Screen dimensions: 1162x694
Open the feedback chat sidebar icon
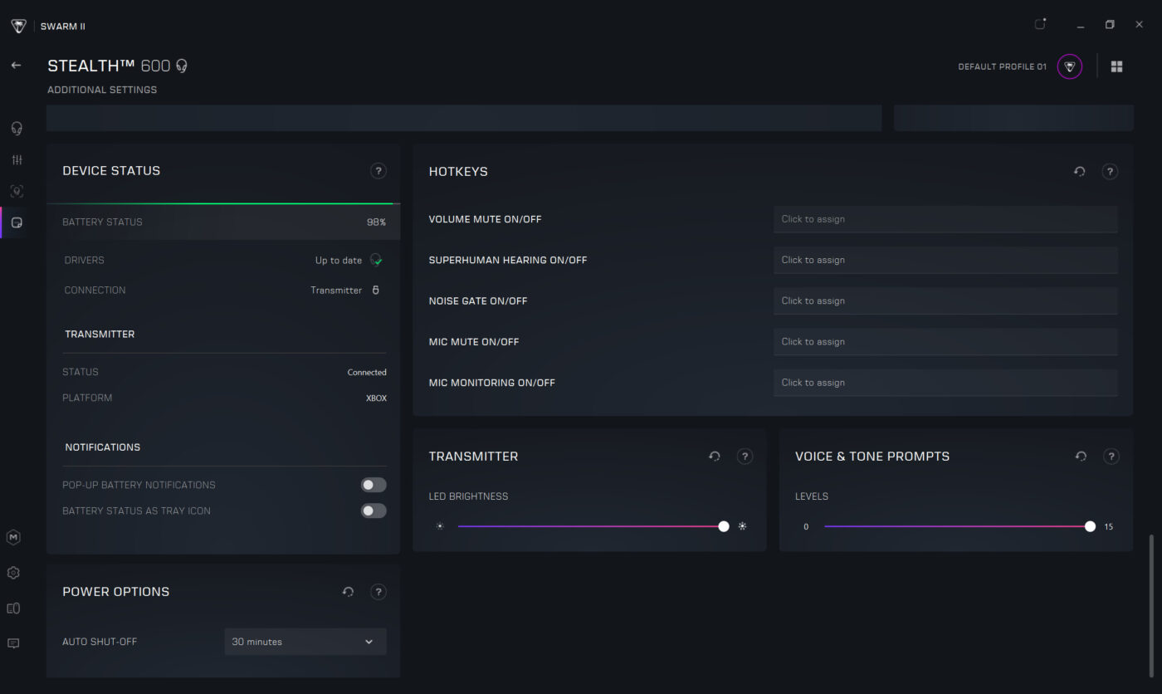(x=13, y=643)
